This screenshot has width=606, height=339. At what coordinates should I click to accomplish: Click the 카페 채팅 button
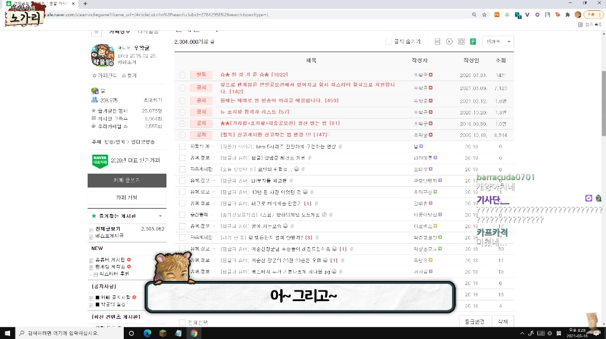127,197
